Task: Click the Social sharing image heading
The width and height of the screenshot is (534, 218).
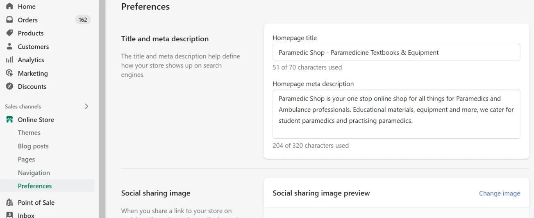Action: click(156, 193)
